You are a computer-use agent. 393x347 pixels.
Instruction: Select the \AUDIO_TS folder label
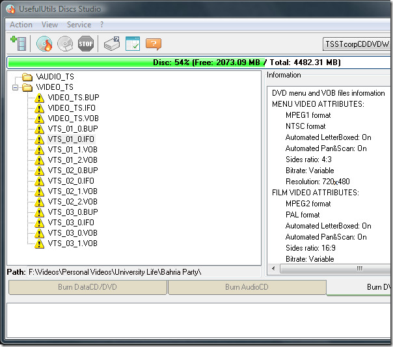pyautogui.click(x=55, y=77)
